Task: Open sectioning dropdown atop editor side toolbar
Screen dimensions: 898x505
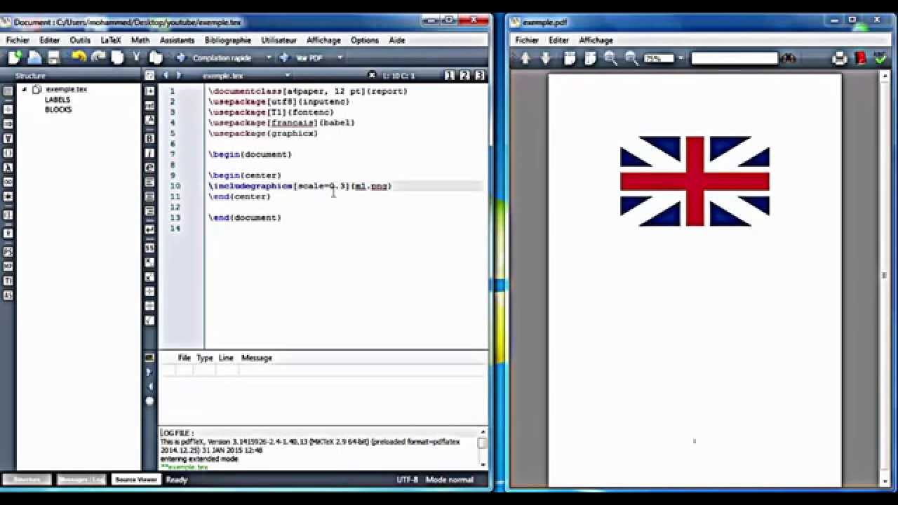Action: point(149,91)
